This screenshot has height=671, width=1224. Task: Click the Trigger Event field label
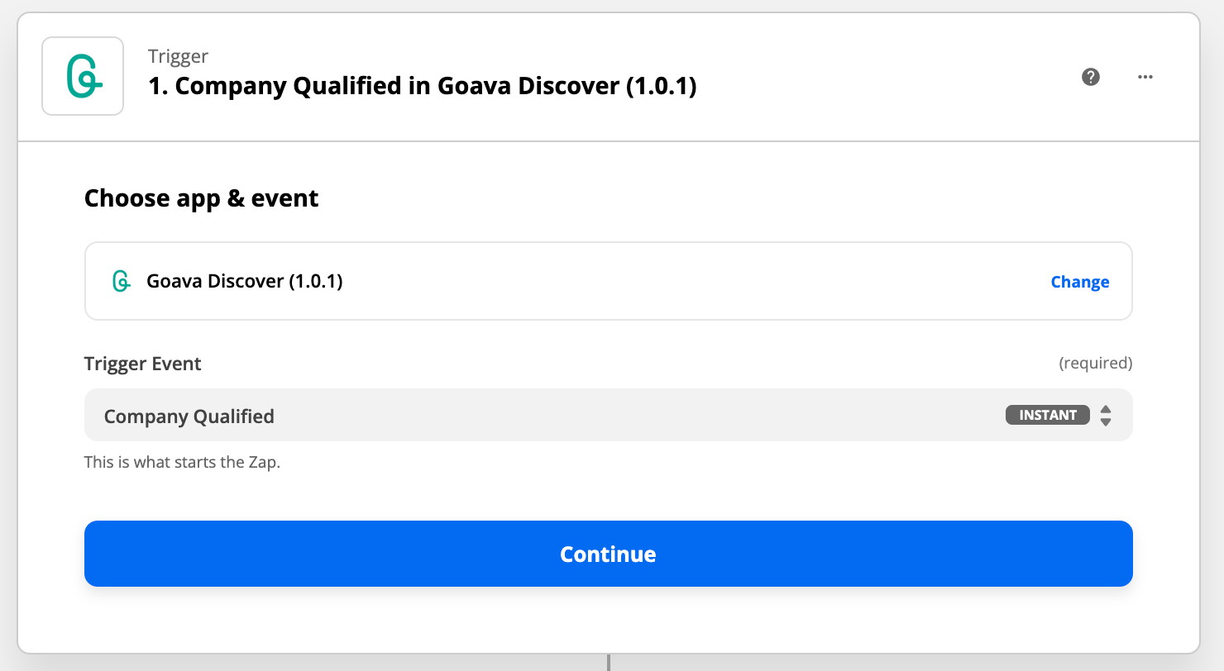pyautogui.click(x=142, y=364)
